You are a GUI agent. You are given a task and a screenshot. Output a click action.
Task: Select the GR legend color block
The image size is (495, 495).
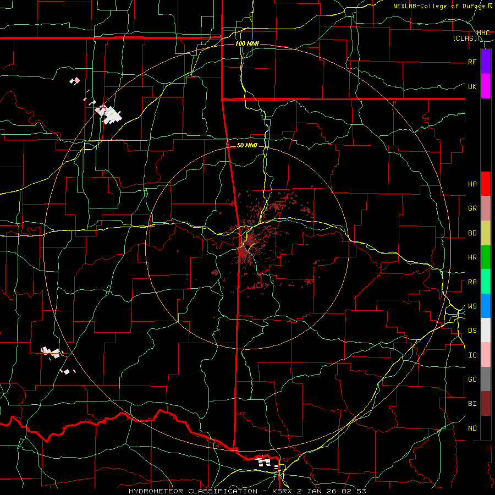coord(486,208)
